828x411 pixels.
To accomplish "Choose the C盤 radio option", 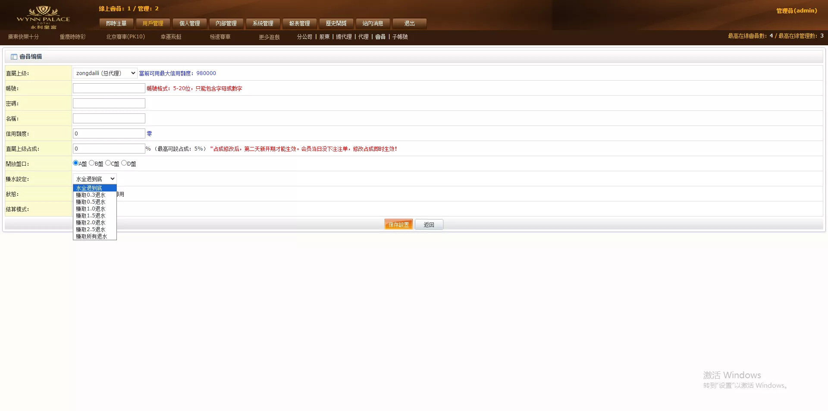I will [108, 163].
